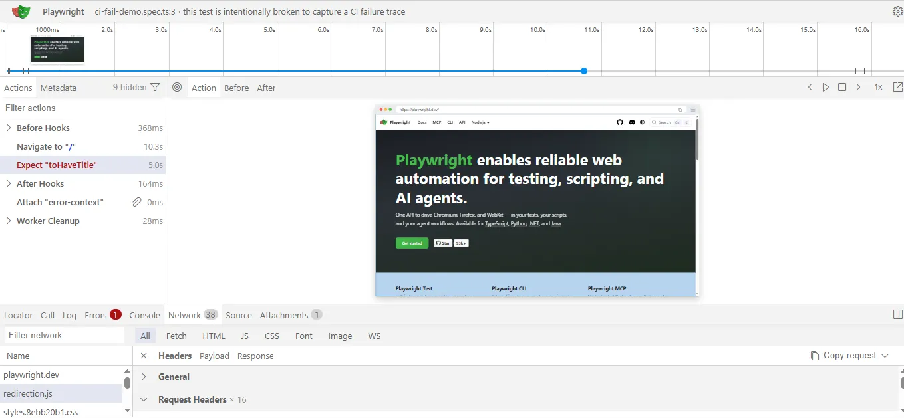
Task: Open the Copy request dropdown arrow
Action: click(x=885, y=356)
